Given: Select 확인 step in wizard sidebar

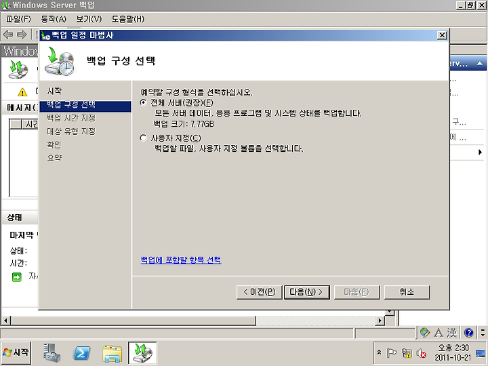Looking at the screenshot, I should click(54, 145).
